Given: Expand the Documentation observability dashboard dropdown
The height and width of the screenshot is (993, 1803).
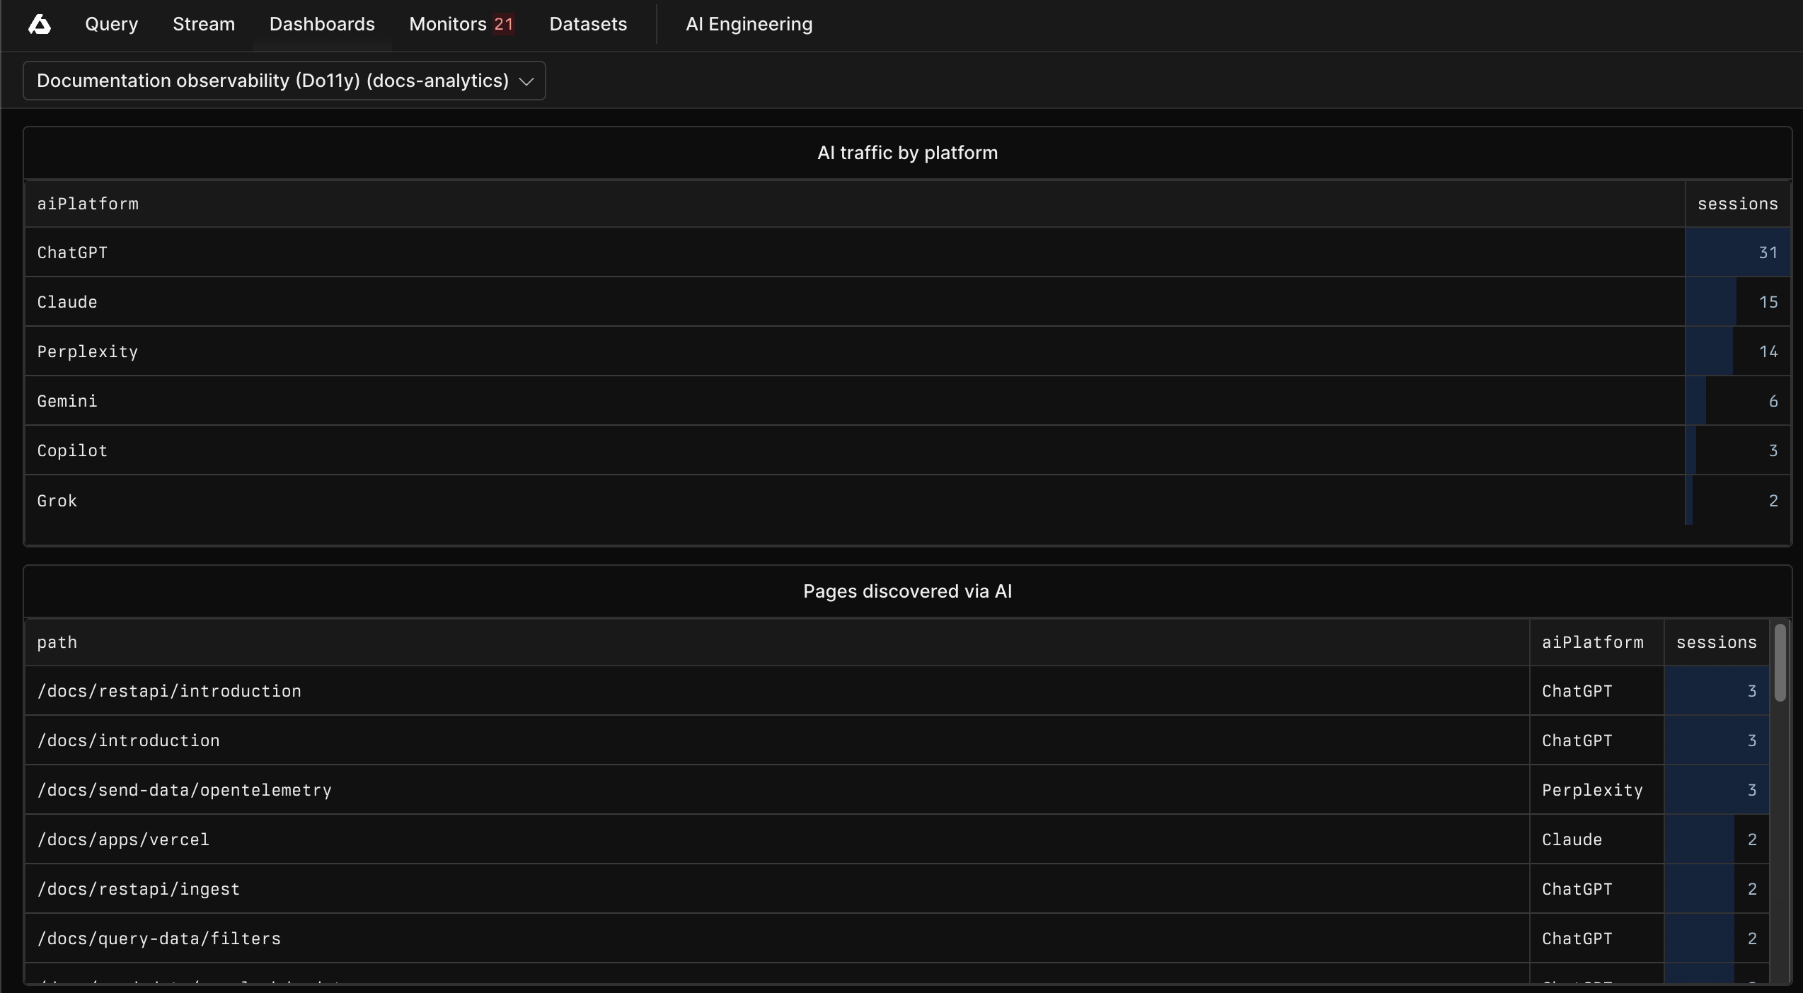Looking at the screenshot, I should (x=284, y=81).
